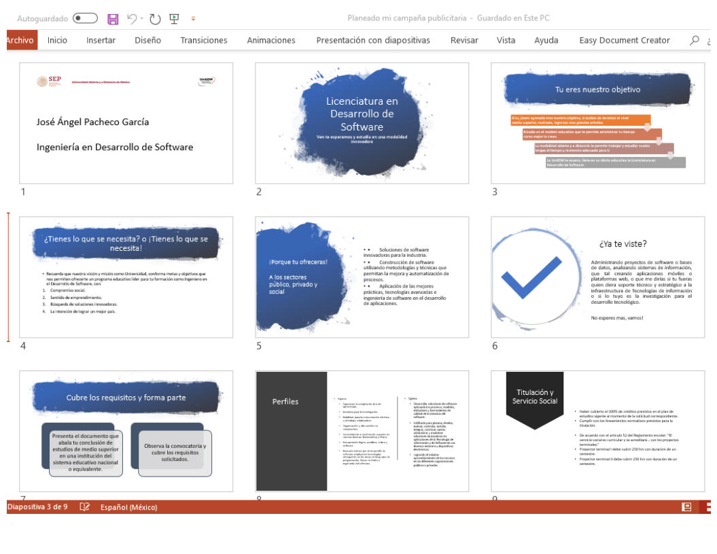
Task: Click the spell check icon in status bar
Action: [x=85, y=507]
